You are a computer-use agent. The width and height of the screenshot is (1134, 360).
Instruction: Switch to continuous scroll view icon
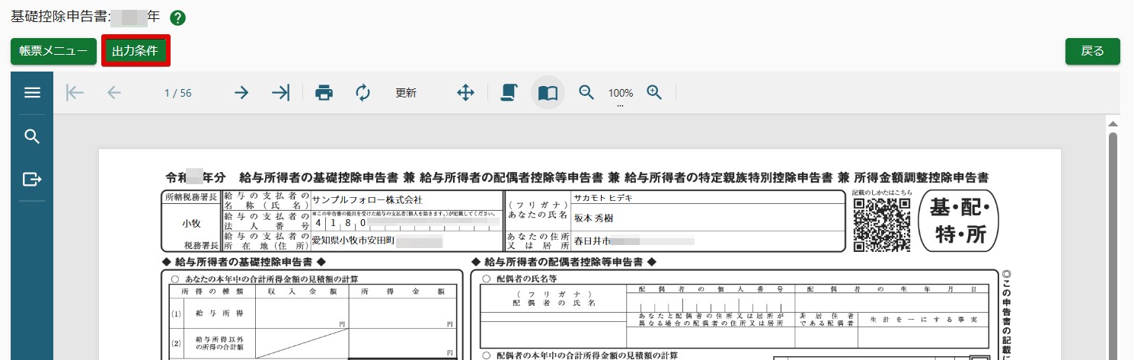click(509, 93)
